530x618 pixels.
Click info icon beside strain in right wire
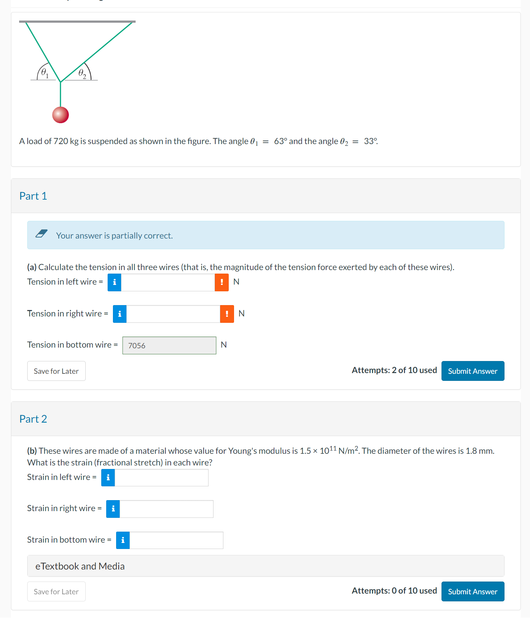point(113,509)
